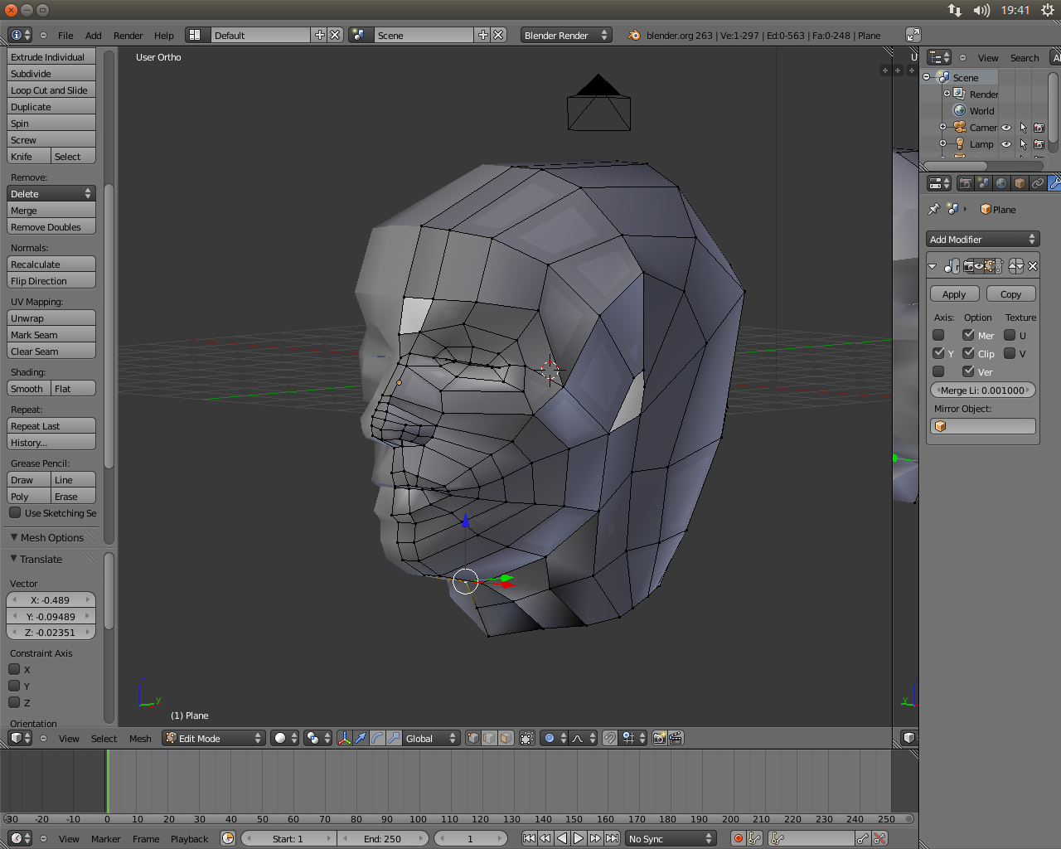Switch to vertex select mode
The image size is (1061, 849).
[473, 738]
